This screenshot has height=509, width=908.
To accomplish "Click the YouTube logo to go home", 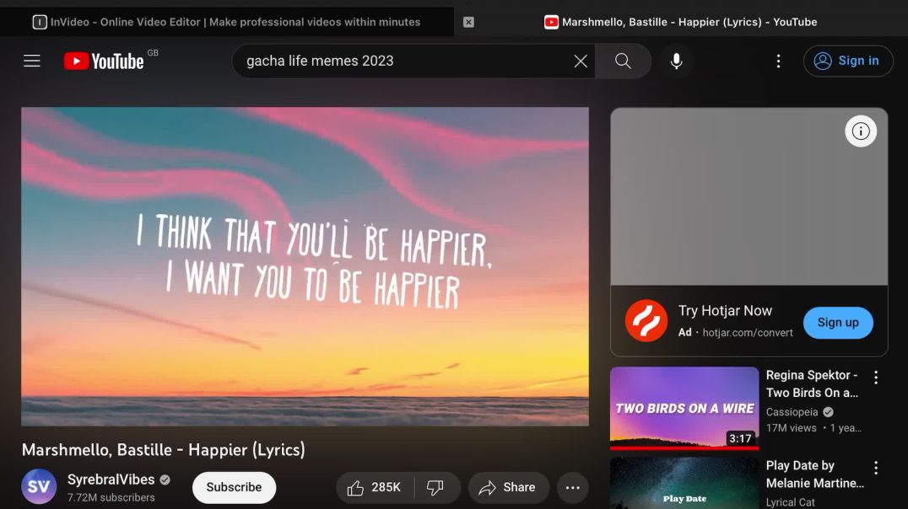I will (x=104, y=61).
